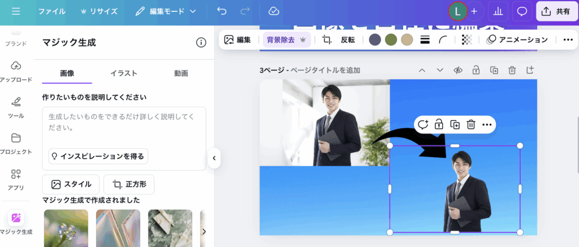Click the undo arrow
Viewport: 579px width, 247px height.
click(222, 11)
